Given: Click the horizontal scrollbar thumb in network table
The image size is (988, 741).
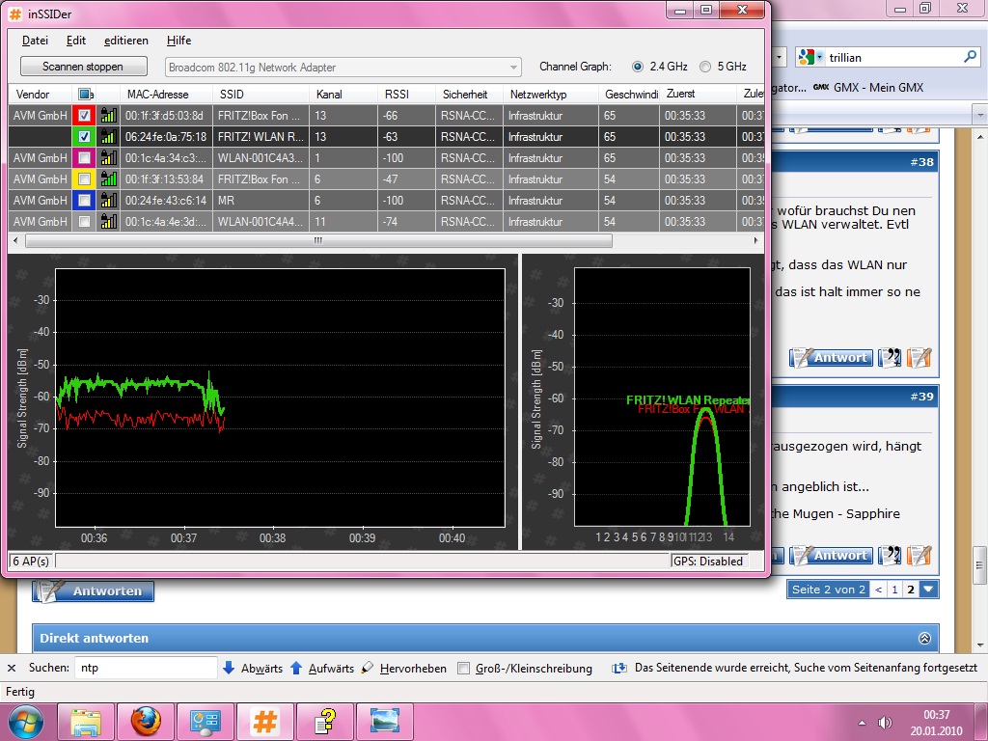Looking at the screenshot, I should (x=318, y=240).
